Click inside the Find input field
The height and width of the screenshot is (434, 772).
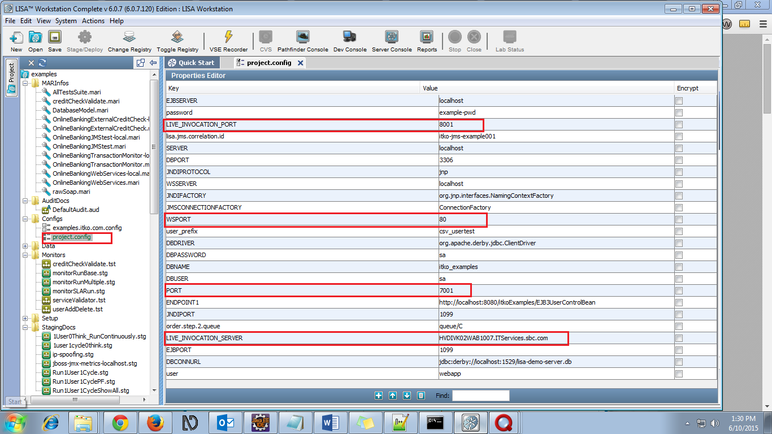(481, 396)
